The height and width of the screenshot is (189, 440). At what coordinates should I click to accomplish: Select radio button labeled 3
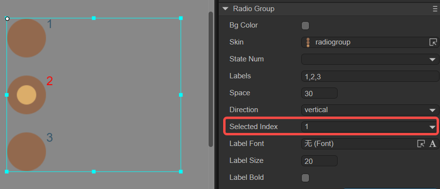click(26, 152)
